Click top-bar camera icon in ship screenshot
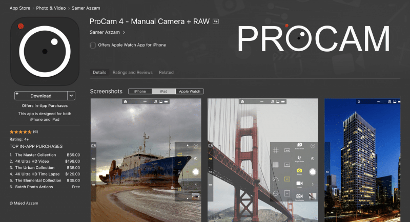Viewport: 410px width, 222px height. click(x=126, y=101)
